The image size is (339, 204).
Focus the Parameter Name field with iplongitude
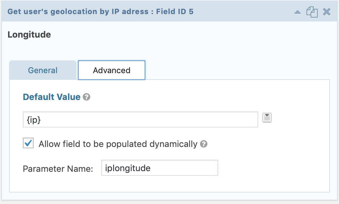[160, 168]
